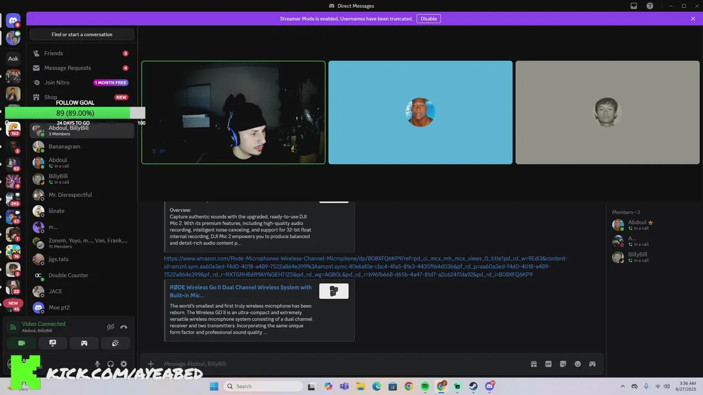Focus the streamer's webcam video tile
The height and width of the screenshot is (395, 703).
point(233,112)
